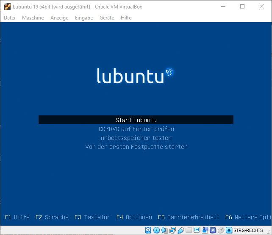Select Von der ersten Festplatte starten
The height and width of the screenshot is (235, 272).
pyautogui.click(x=136, y=147)
